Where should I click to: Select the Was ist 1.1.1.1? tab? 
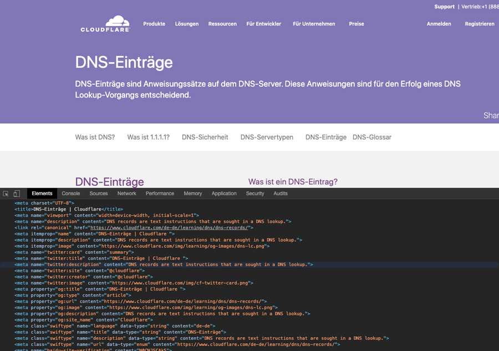click(x=148, y=137)
